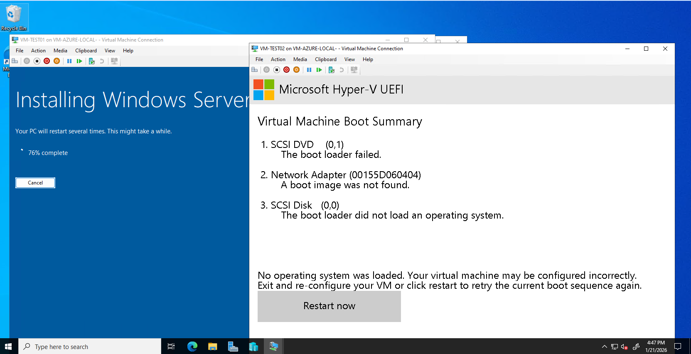
Task: Open the Media menu in VM-TEST02 window
Action: click(300, 59)
